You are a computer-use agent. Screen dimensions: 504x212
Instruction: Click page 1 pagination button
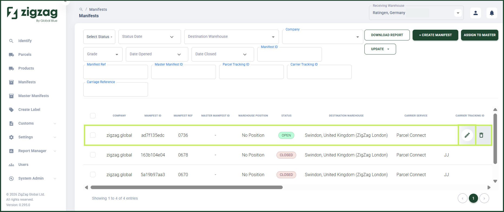(x=473, y=198)
